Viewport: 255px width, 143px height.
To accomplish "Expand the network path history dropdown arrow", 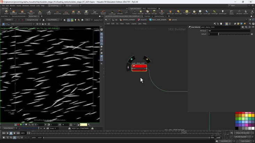I will 247,20.
